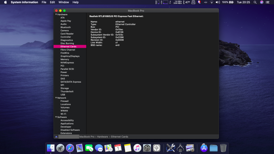This screenshot has height=154, width=274.
Task: Open Notes yellow notepad in dock
Action: click(x=128, y=148)
